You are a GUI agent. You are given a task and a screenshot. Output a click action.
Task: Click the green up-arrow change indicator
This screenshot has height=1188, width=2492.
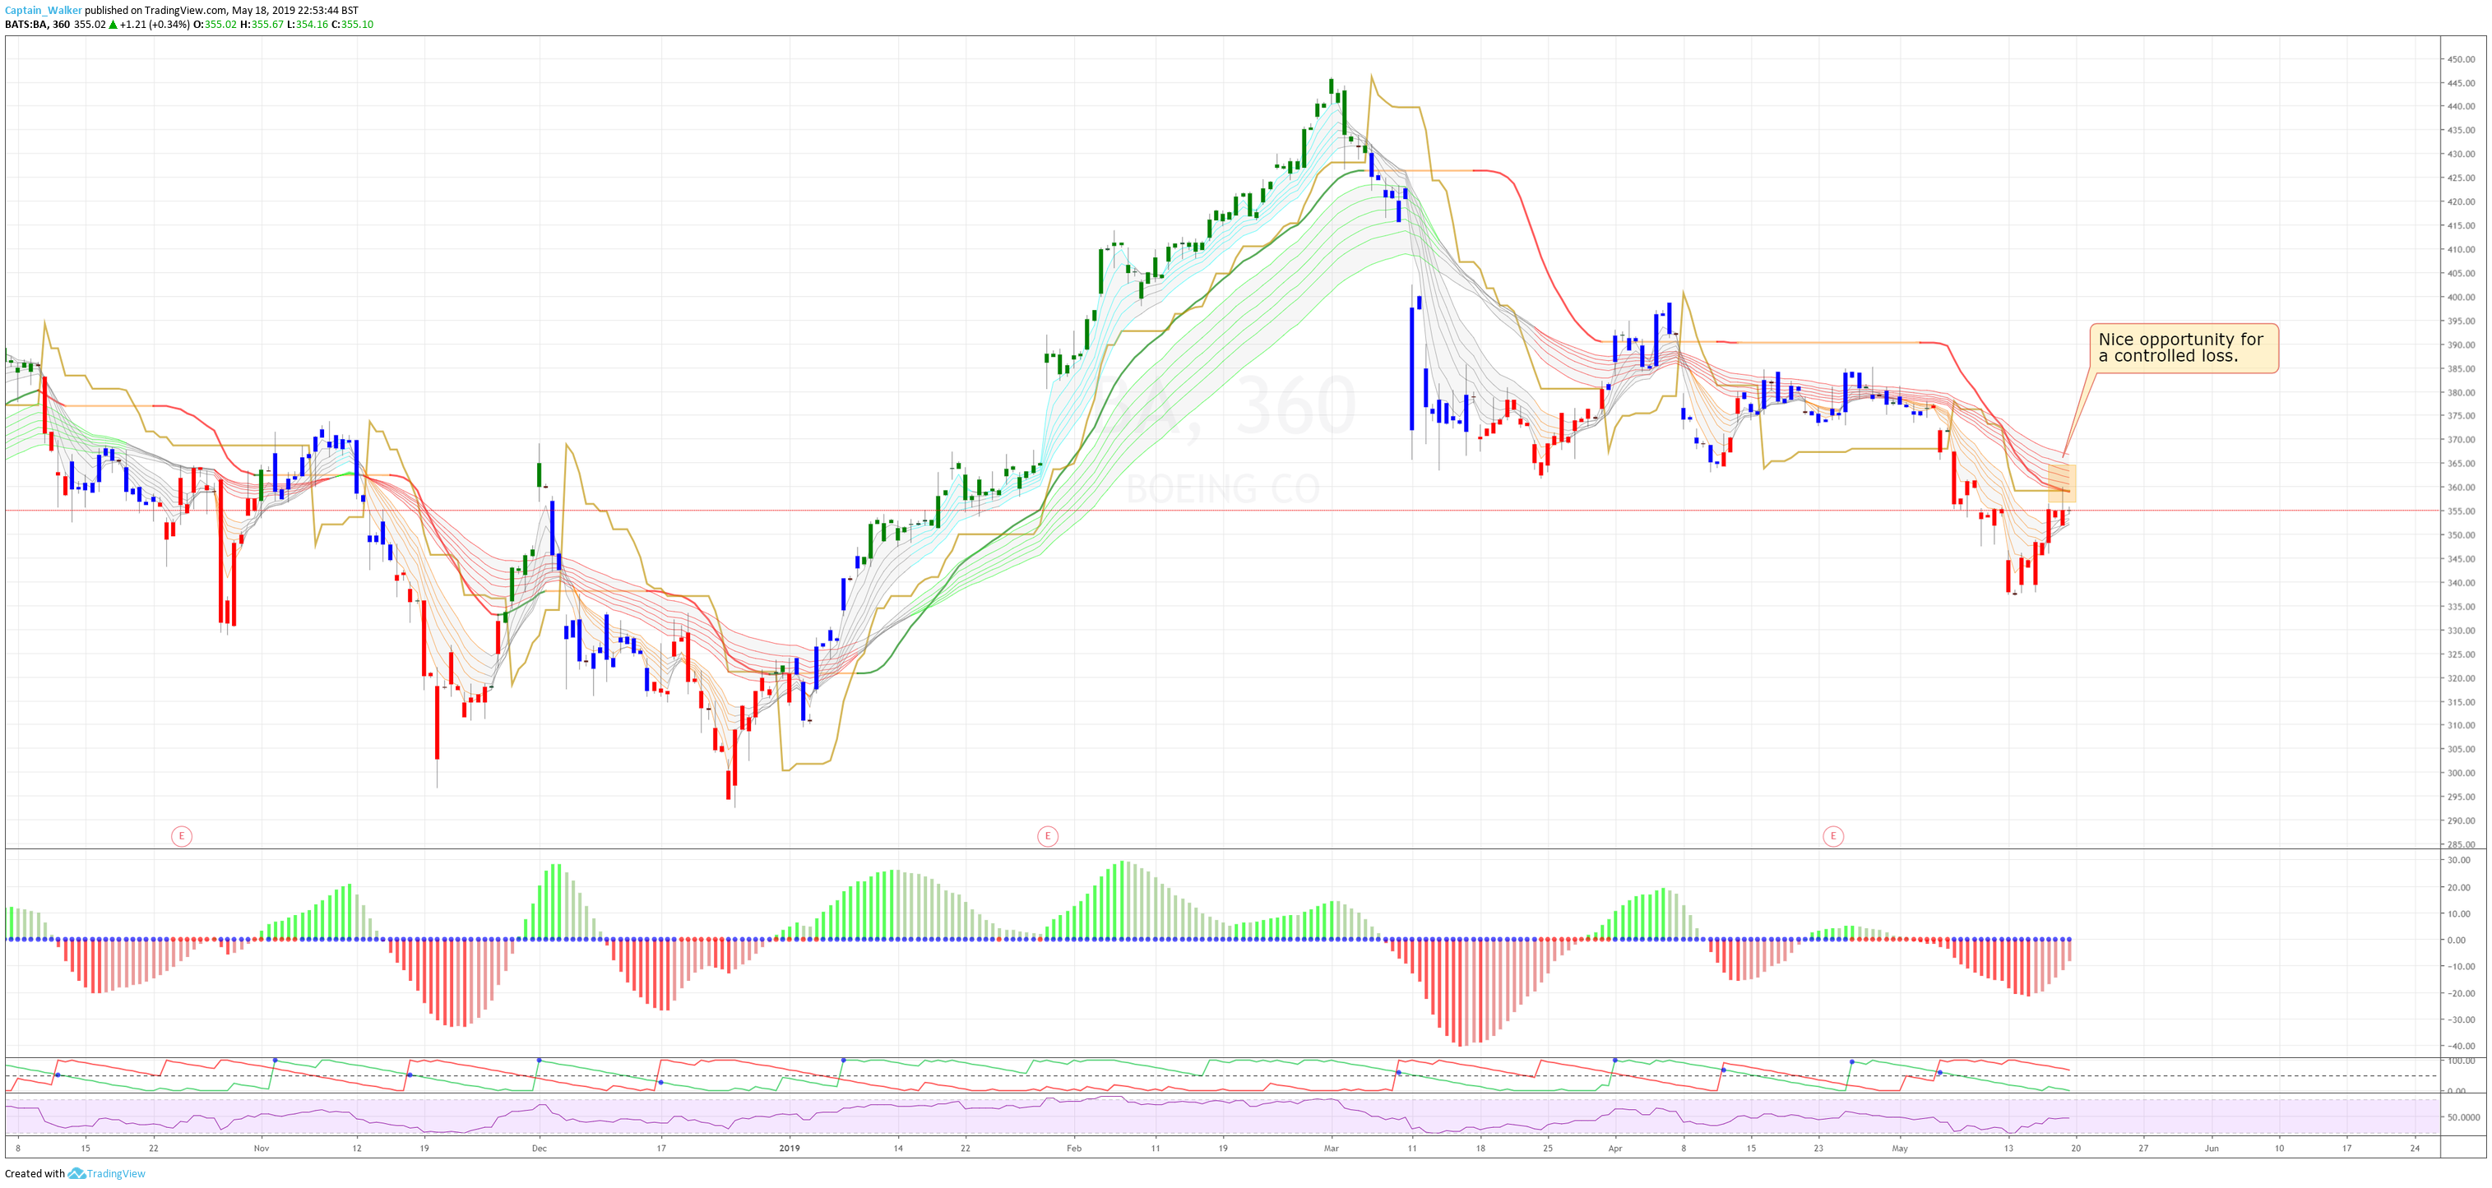pyautogui.click(x=112, y=25)
